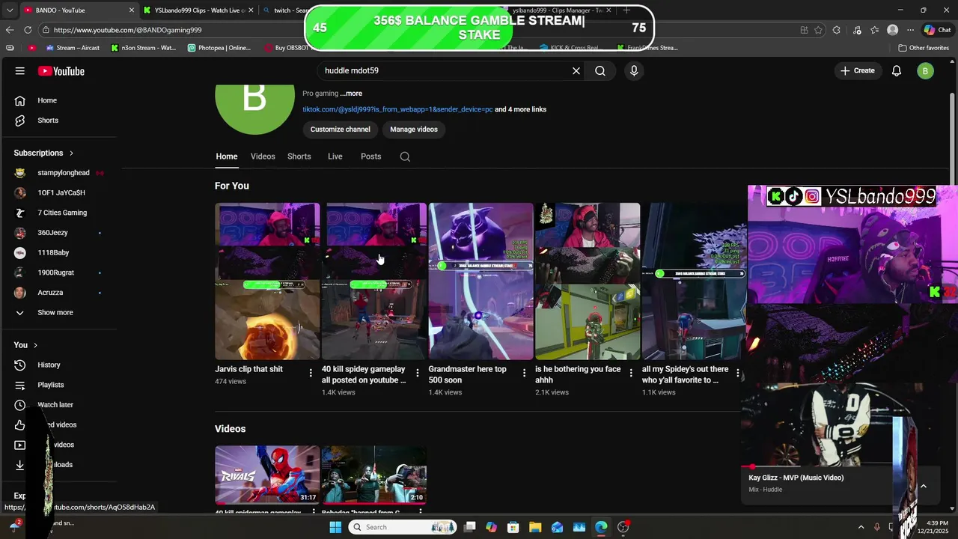Go back in the browser
958x539 pixels.
(10, 30)
